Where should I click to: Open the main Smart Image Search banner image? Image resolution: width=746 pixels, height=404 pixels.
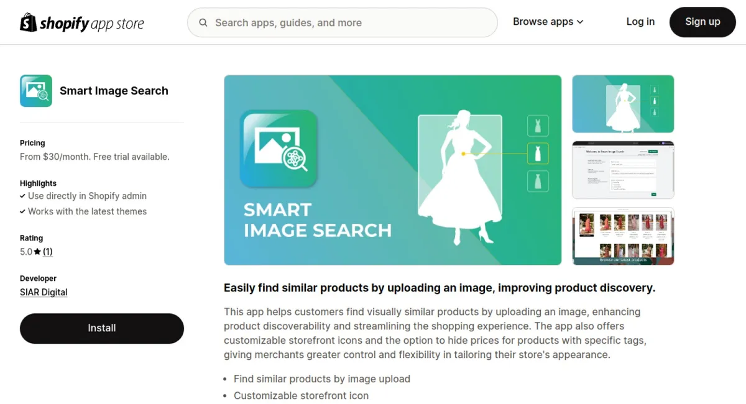coord(393,170)
